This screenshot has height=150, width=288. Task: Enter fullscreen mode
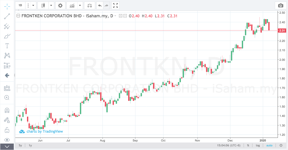tap(115, 5)
